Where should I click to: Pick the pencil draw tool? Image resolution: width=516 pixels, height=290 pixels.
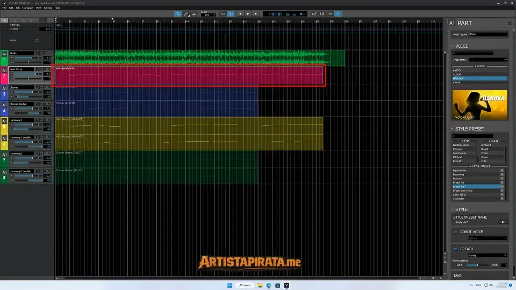pyautogui.click(x=186, y=14)
